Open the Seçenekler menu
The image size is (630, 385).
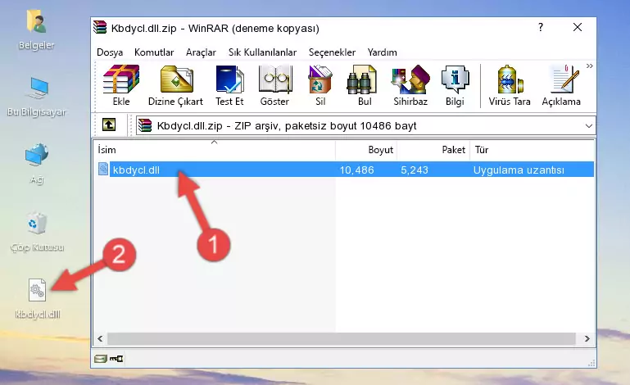pos(332,52)
